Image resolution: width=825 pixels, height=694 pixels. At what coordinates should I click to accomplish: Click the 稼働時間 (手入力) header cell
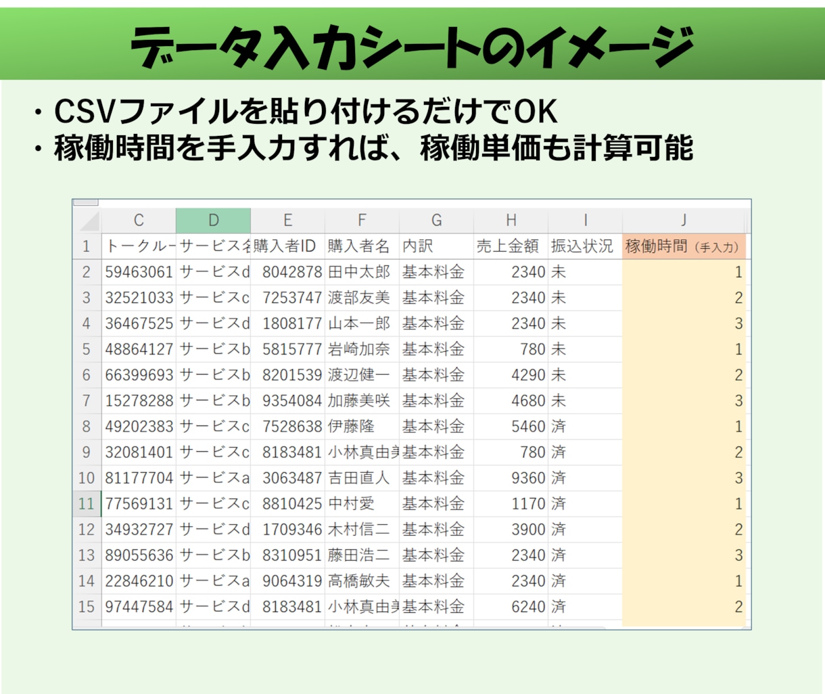pyautogui.click(x=684, y=246)
